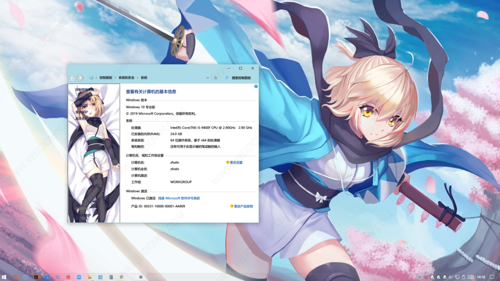Click the forward navigation arrow
Viewport: 500px width, 281px height.
coord(80,78)
